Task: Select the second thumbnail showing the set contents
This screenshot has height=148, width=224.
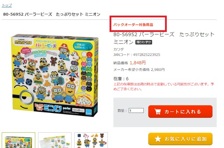Action: click(x=55, y=140)
